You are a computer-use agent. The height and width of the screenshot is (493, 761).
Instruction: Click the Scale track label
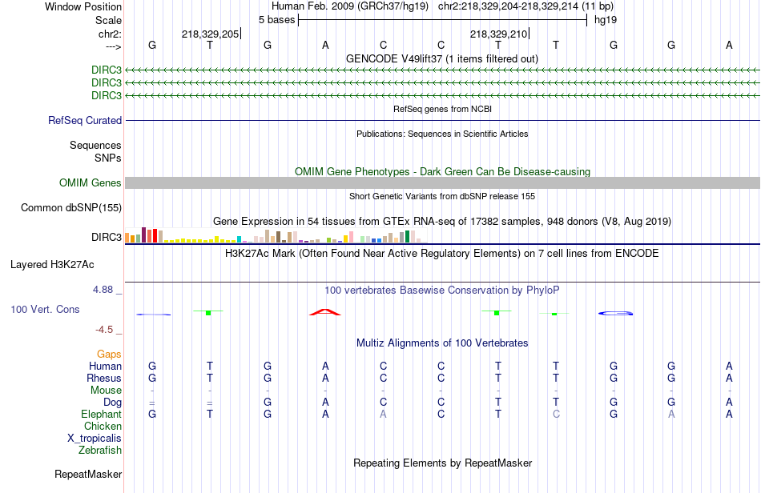[108, 20]
